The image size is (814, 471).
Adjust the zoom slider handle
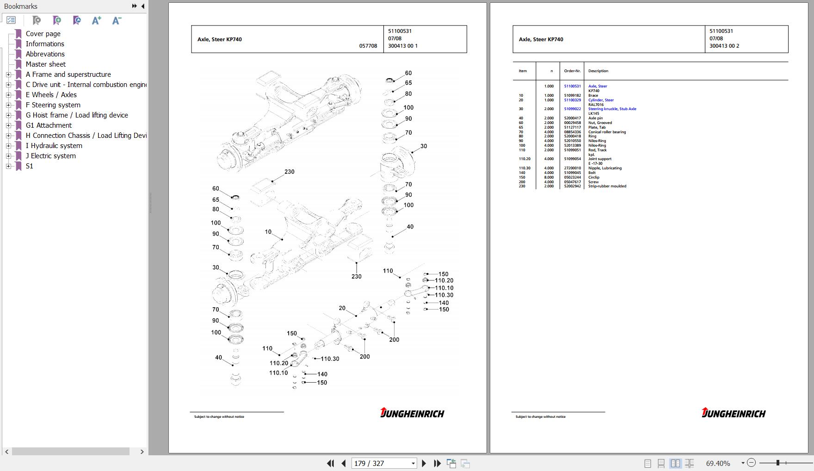778,463
